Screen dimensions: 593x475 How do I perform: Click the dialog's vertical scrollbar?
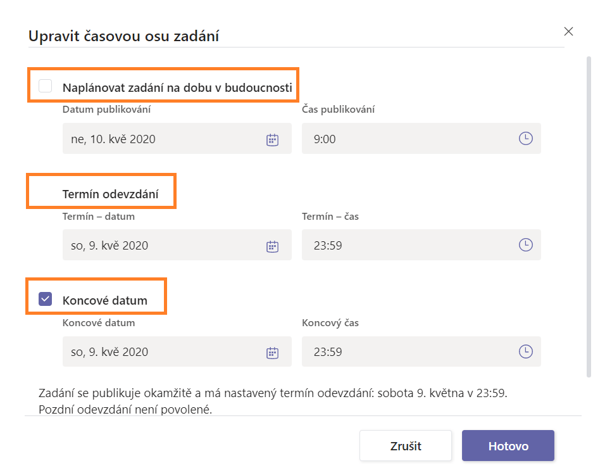tap(589, 217)
